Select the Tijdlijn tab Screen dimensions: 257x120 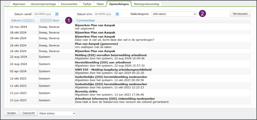click(87, 4)
